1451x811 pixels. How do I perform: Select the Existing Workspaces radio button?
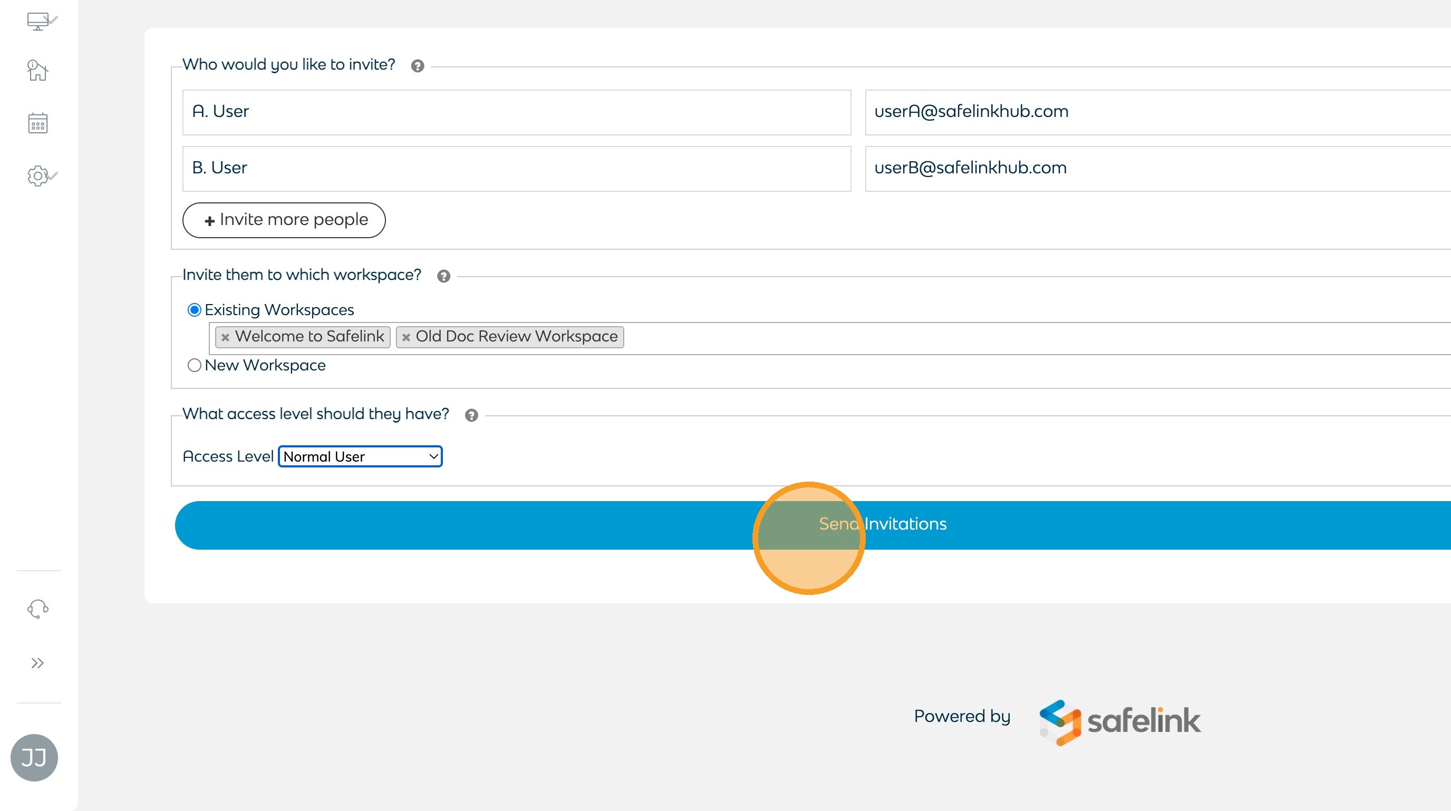pos(195,310)
